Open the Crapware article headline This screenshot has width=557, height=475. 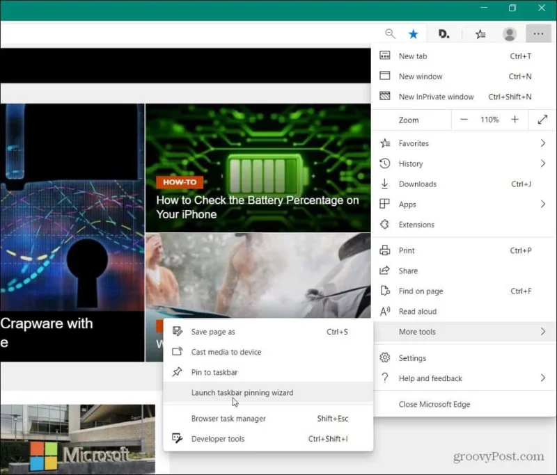point(47,332)
